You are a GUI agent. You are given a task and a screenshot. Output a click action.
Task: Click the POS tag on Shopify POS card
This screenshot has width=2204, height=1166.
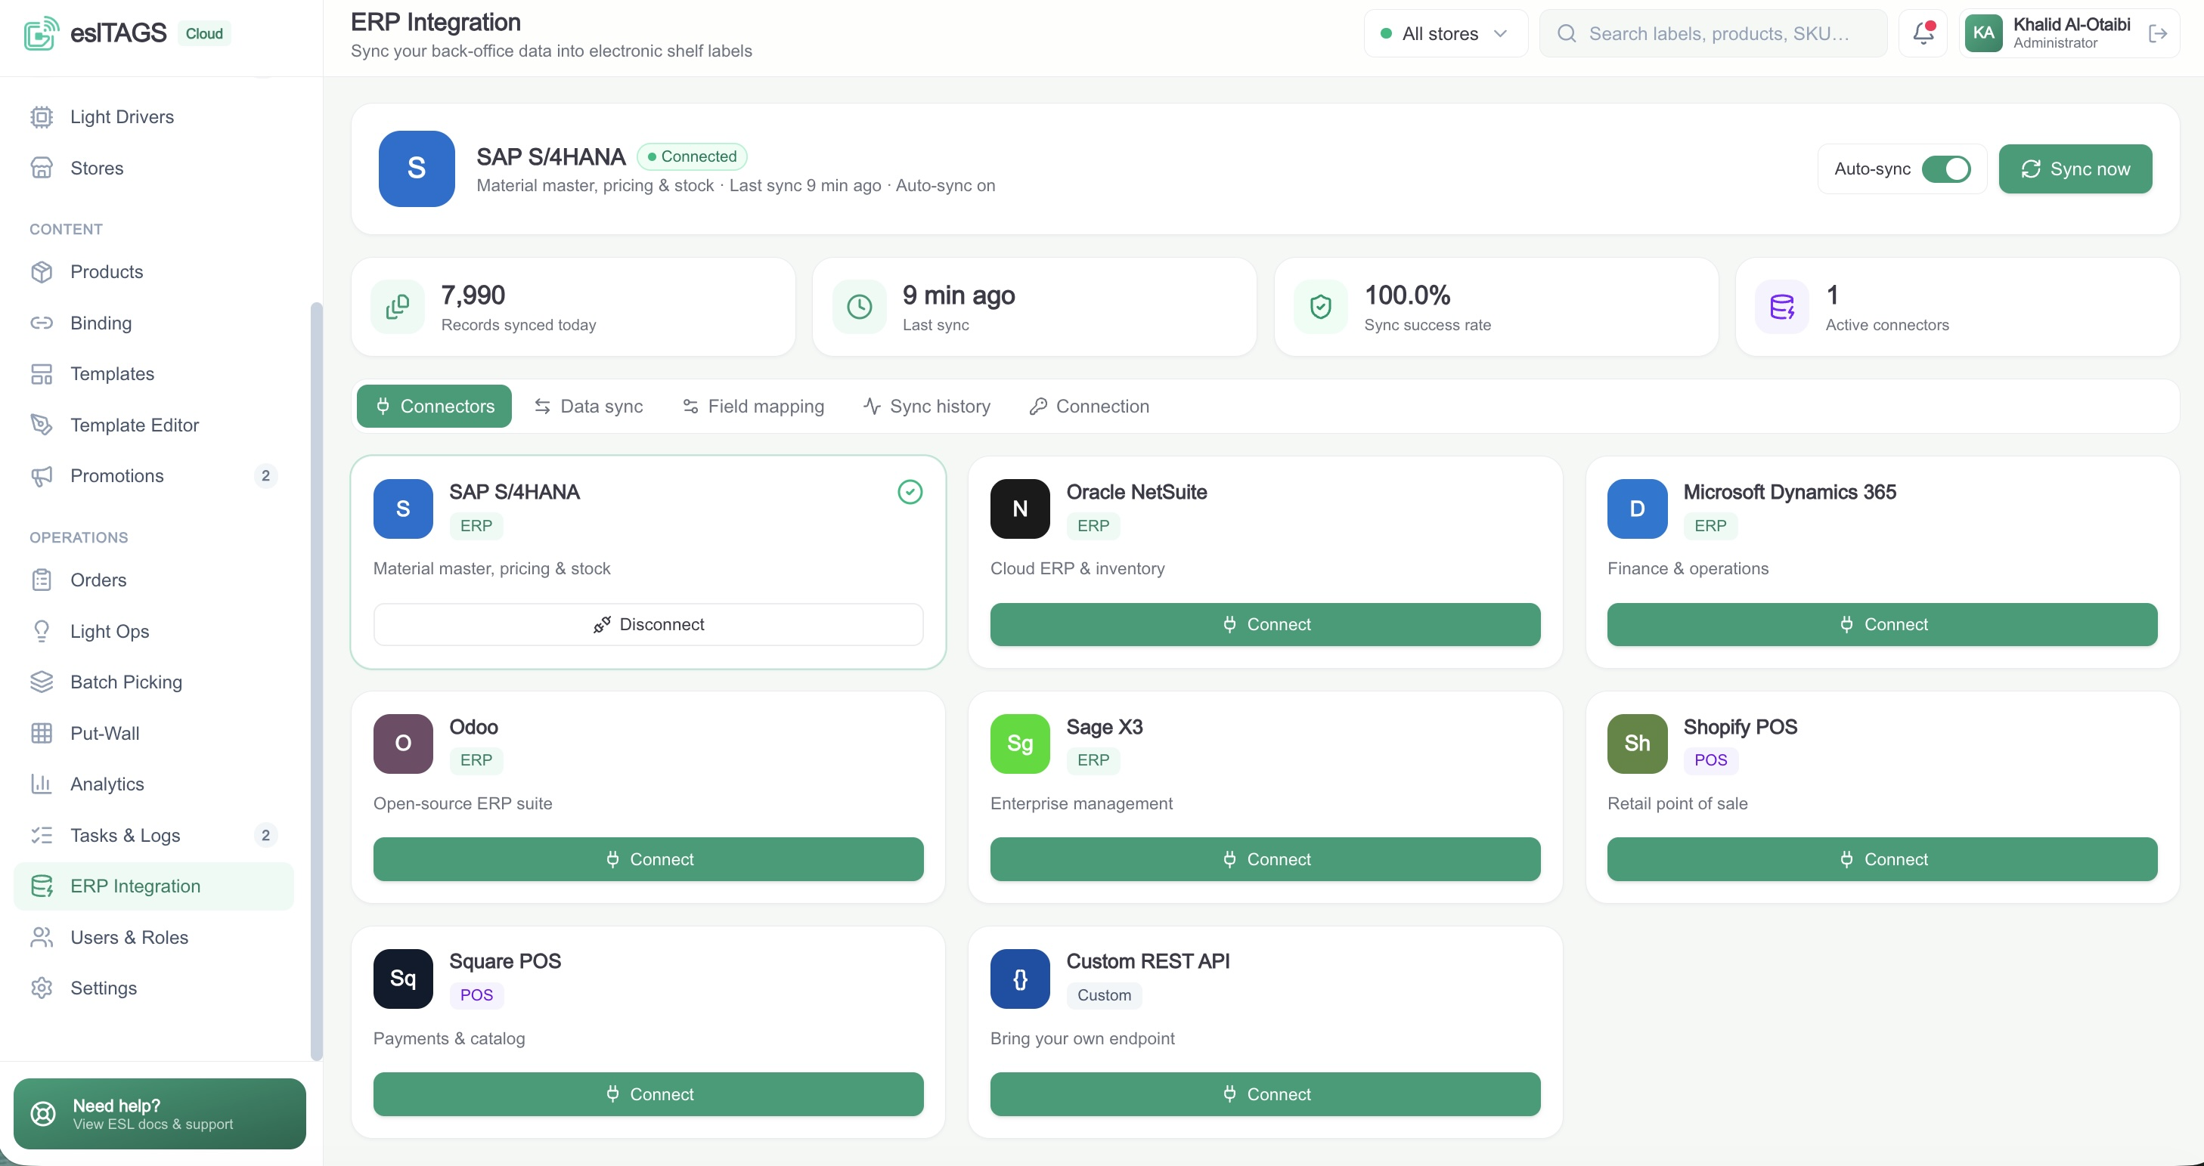(x=1711, y=760)
